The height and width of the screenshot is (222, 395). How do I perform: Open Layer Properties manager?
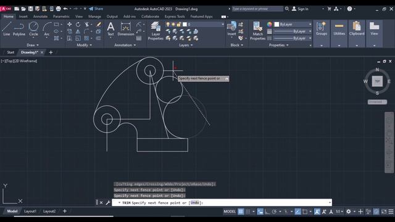pos(156,31)
